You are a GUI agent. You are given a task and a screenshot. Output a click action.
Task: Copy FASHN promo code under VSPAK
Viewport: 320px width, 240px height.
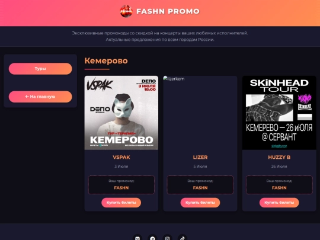tap(121, 188)
